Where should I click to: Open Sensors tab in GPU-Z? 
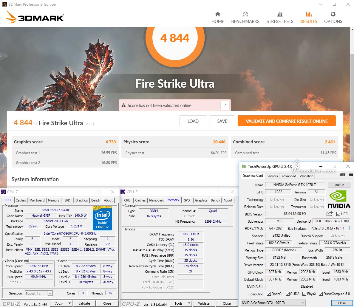pos(272,176)
